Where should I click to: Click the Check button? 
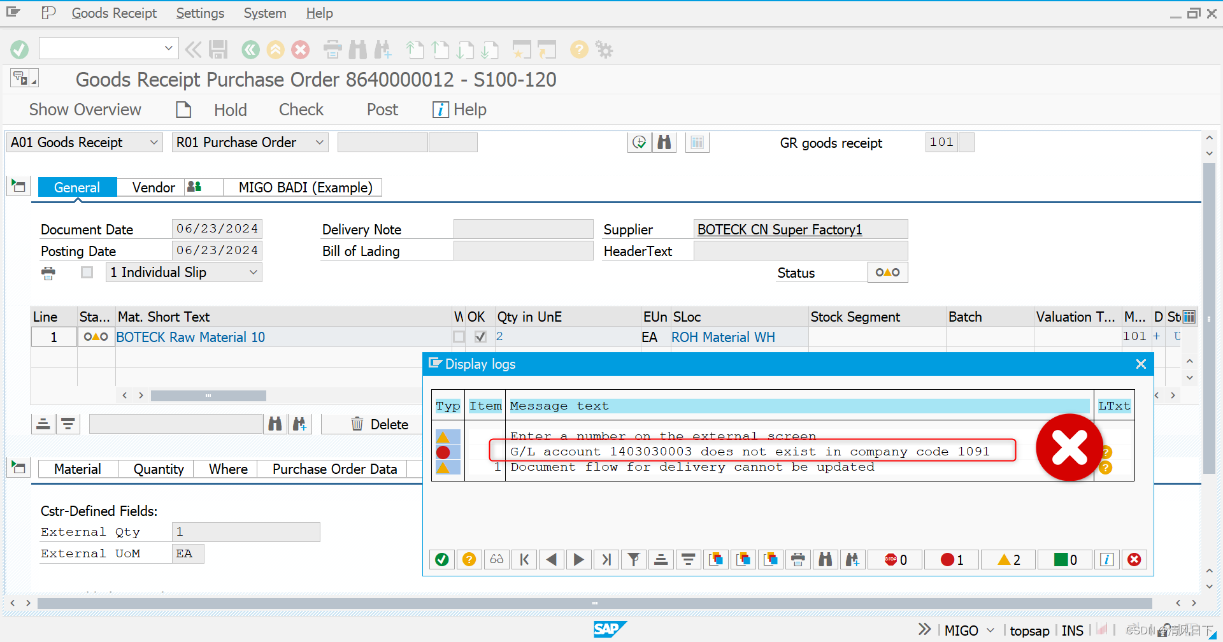click(x=301, y=110)
